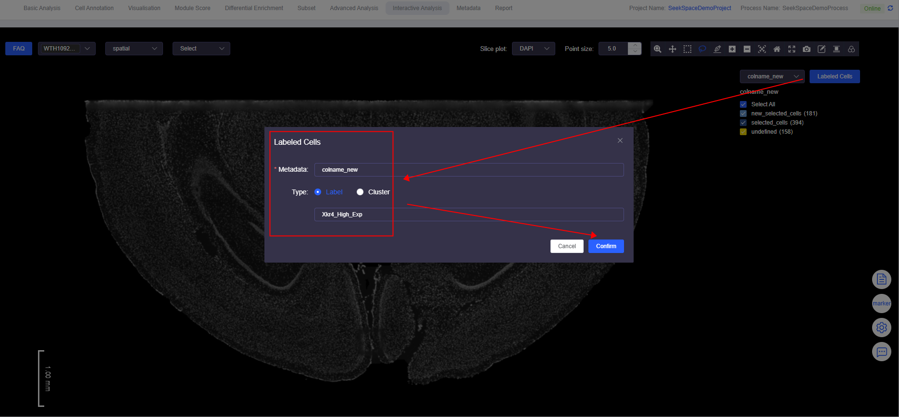Screen dimensions: 899x417
Task: Click the Xkr4_High_Exp label input field
Action: click(469, 215)
